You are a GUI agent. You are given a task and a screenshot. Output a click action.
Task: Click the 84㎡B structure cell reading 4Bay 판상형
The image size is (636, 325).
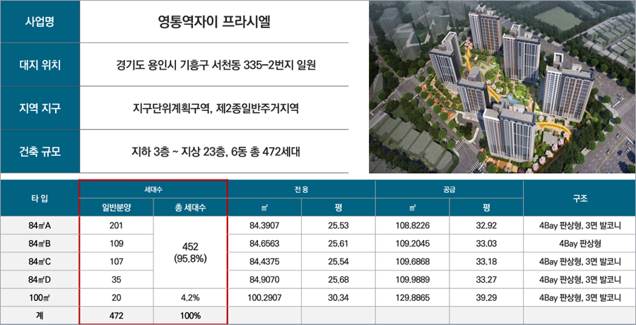(x=579, y=244)
